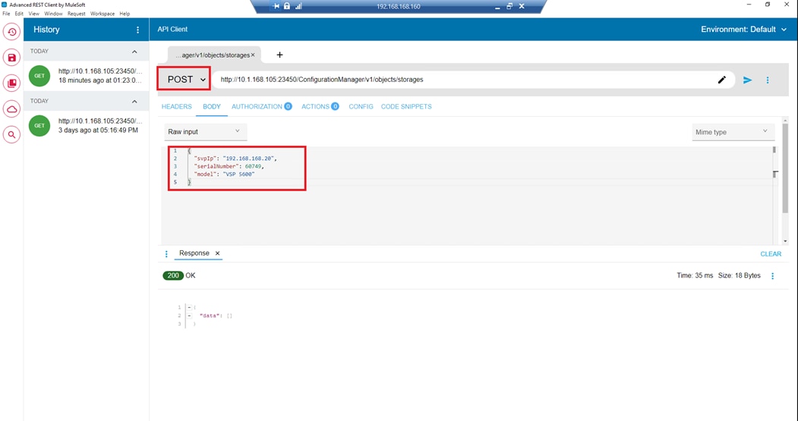
Task: Open the File menu
Action: 6,14
